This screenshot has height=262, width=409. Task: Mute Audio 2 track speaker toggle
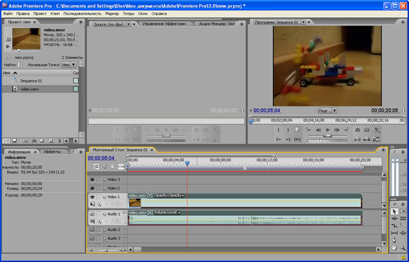pyautogui.click(x=93, y=230)
